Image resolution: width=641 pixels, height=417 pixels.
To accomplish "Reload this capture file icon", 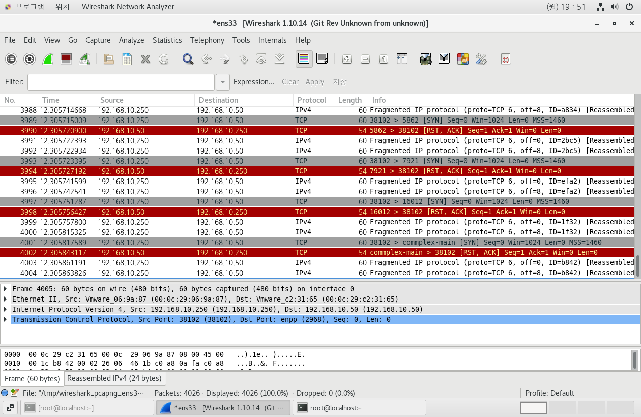I will 164,59.
